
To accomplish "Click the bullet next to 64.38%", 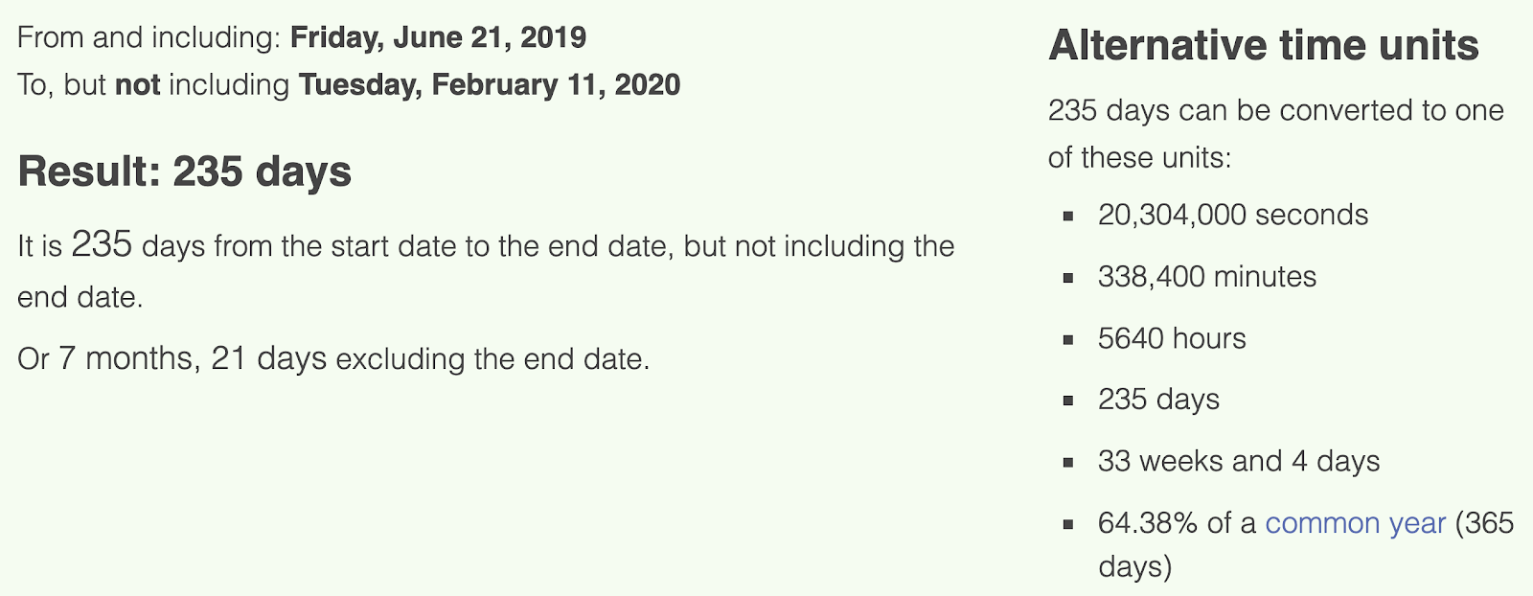I will pyautogui.click(x=1068, y=524).
